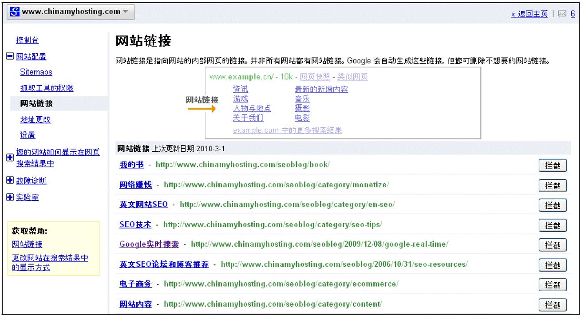This screenshot has width=581, height=316.
Task: Click the 网站内容 sitelink
Action: pos(135,304)
